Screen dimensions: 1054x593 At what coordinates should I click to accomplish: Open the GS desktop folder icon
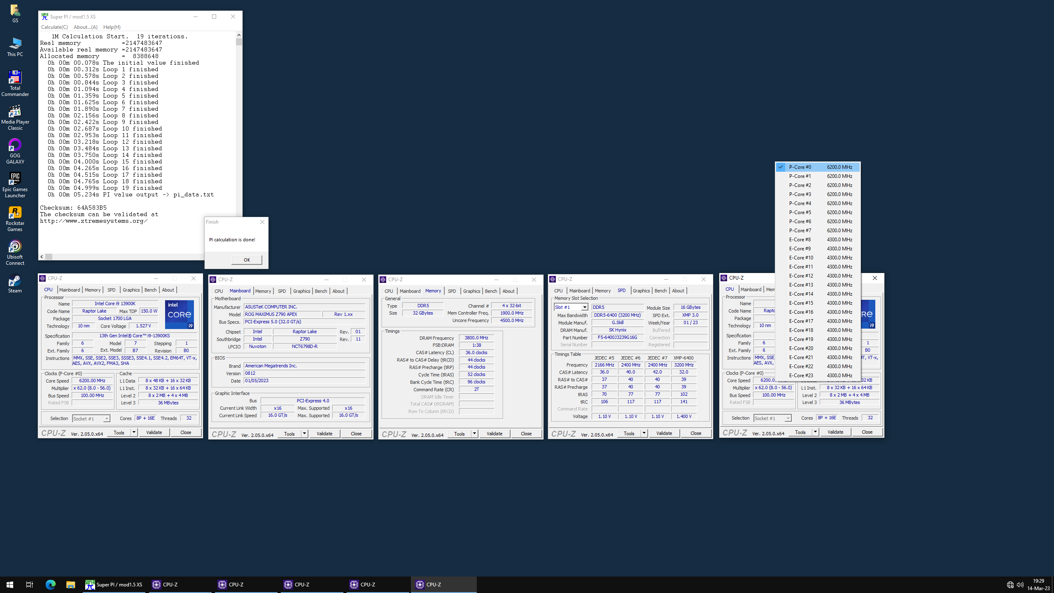point(15,13)
